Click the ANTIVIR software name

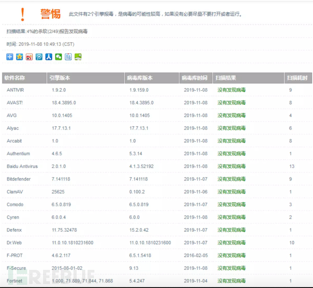pyautogui.click(x=15, y=90)
